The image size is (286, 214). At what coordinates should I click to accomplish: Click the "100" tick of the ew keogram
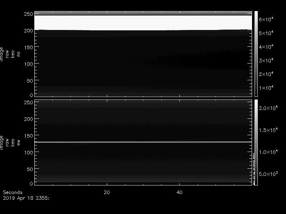coord(28,153)
